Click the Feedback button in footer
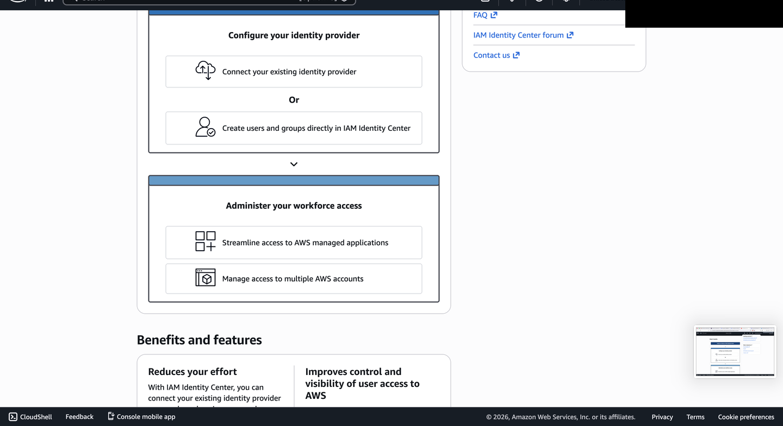Image resolution: width=783 pixels, height=426 pixels. click(79, 417)
